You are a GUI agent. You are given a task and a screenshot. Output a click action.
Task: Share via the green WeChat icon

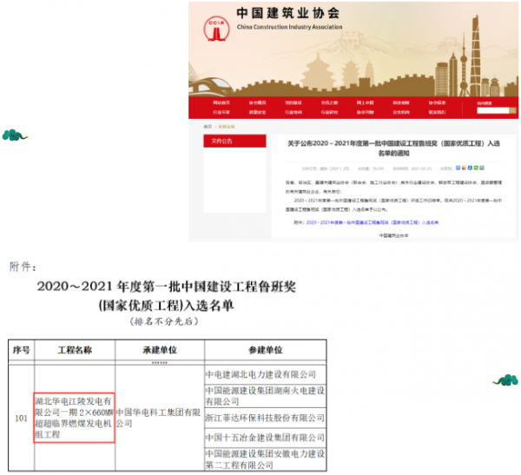coord(476,168)
